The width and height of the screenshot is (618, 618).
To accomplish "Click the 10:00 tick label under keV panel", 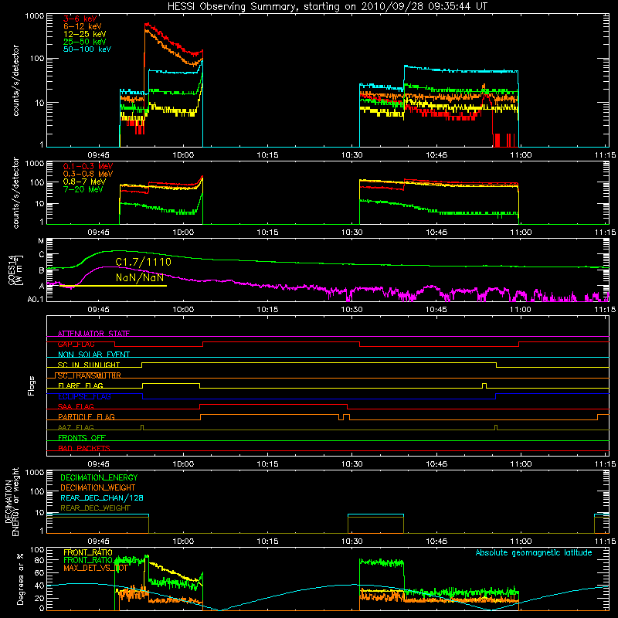I will (x=183, y=155).
